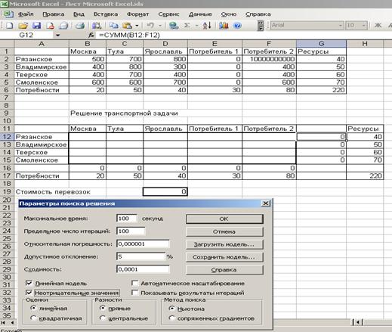The image size is (392, 332).
Task: Select the квадратичная radio option
Action: click(33, 318)
